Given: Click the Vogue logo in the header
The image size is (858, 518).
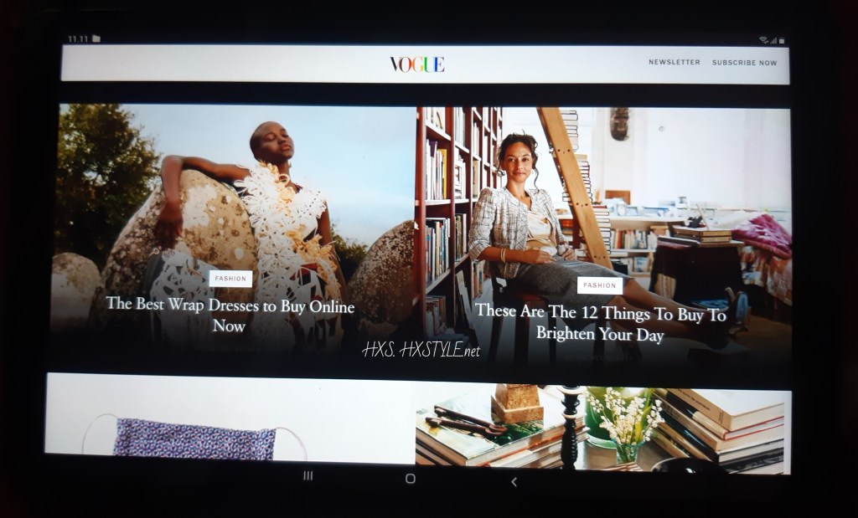Looking at the screenshot, I should tap(416, 64).
